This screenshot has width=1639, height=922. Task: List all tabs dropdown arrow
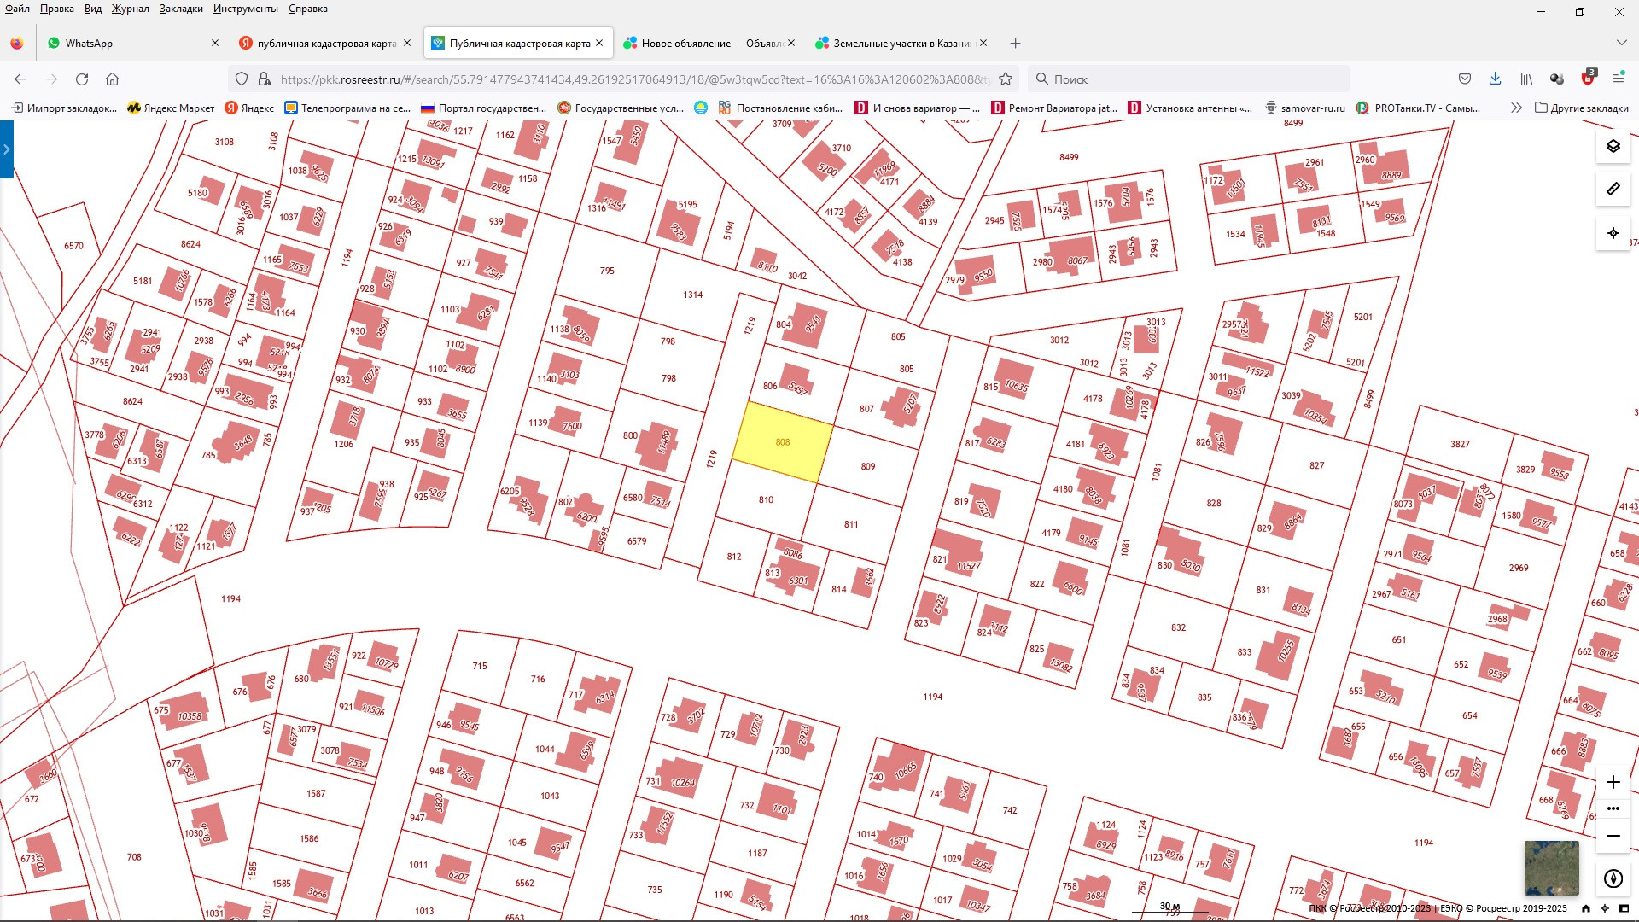pyautogui.click(x=1621, y=43)
